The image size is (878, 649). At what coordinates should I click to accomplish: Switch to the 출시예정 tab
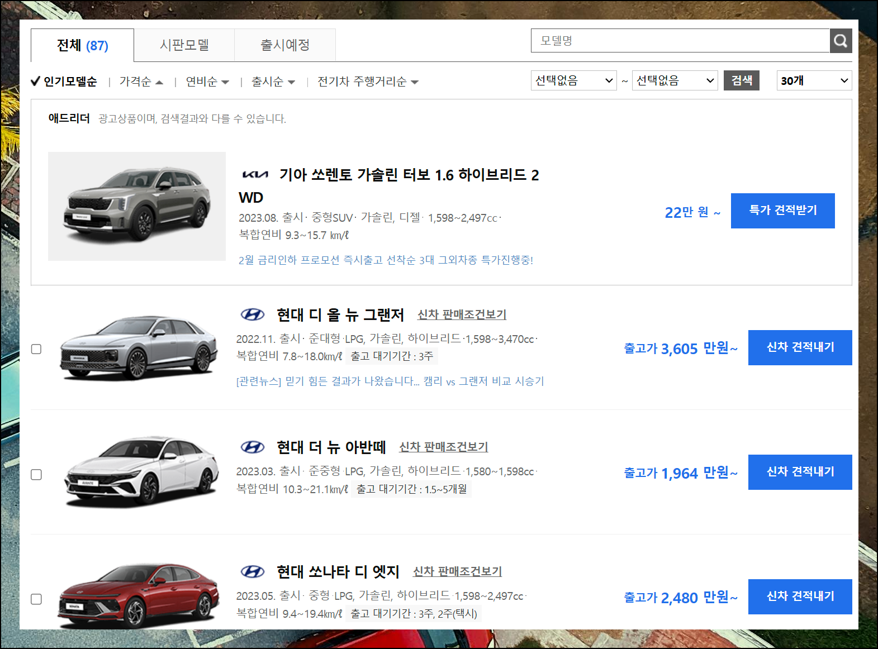(x=285, y=45)
